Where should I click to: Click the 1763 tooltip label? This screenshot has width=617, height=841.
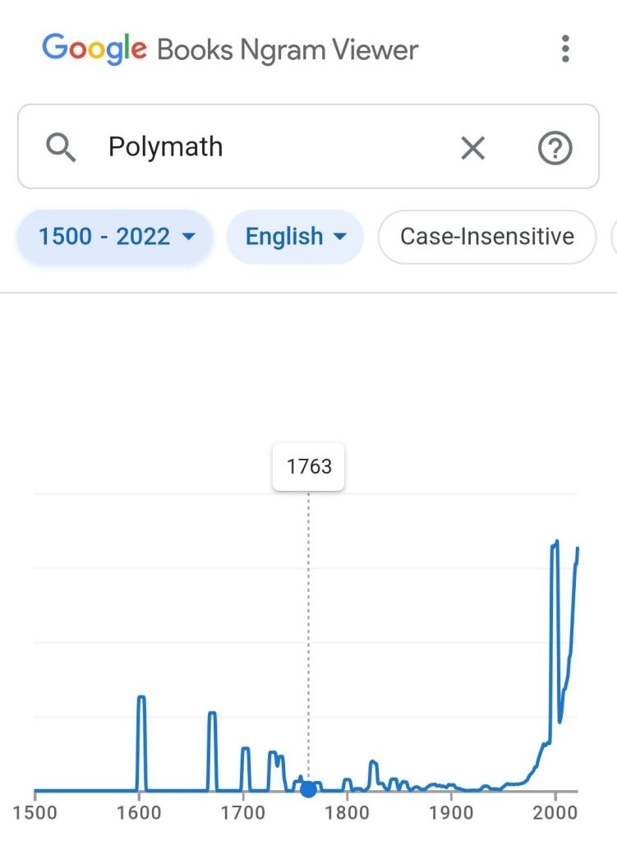click(x=309, y=467)
